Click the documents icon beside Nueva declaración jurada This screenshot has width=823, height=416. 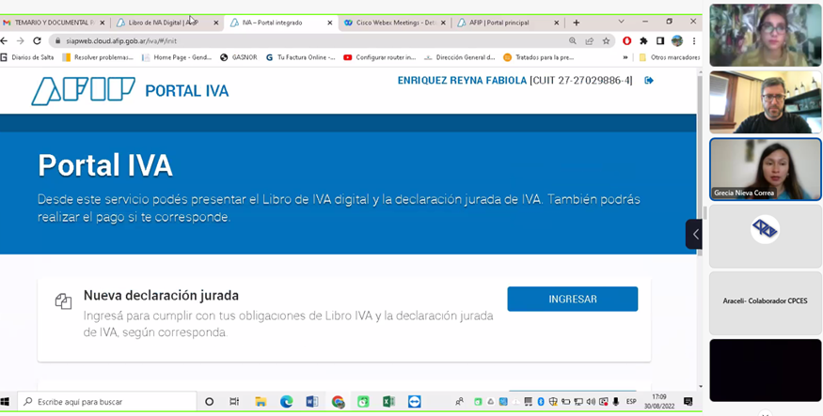(x=63, y=300)
